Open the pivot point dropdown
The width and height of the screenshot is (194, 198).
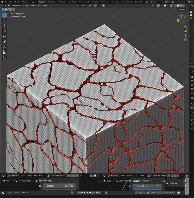[x=91, y=6]
